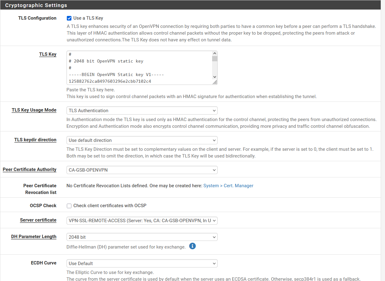Click the TLS Key Usage Mode label link

tap(34, 110)
